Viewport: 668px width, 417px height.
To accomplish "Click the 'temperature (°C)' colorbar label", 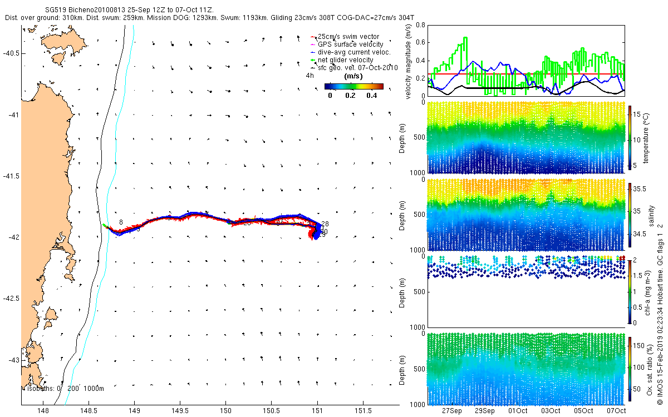I will tap(647, 138).
